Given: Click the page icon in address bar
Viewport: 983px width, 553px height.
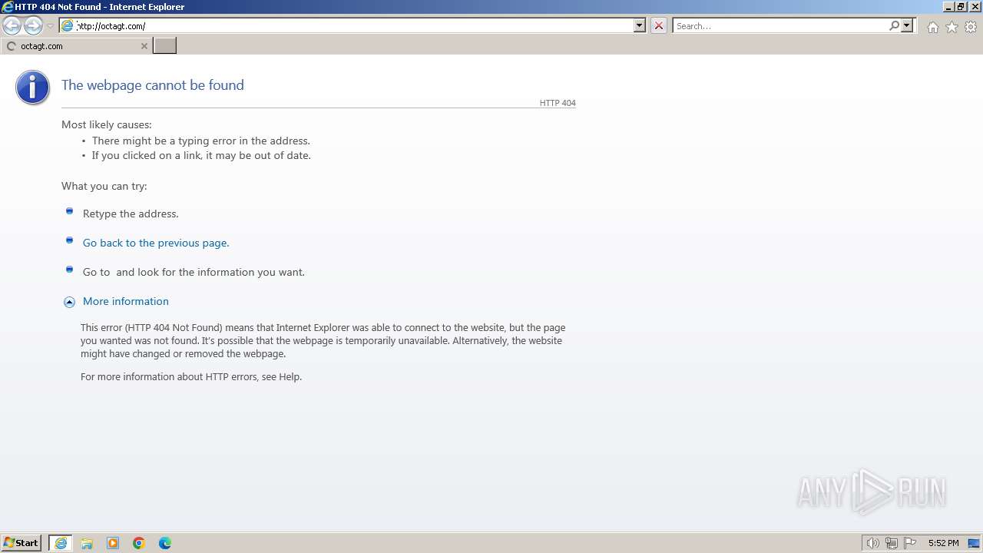Looking at the screenshot, I should (x=68, y=26).
